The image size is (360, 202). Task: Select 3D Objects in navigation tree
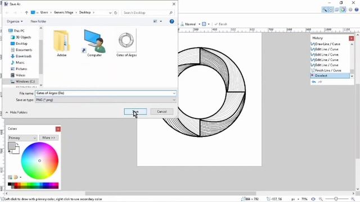(21, 37)
